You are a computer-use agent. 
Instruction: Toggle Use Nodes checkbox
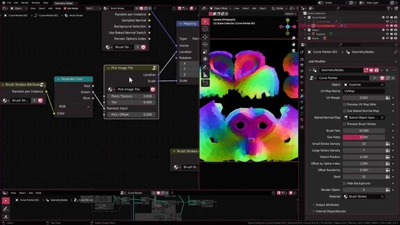pyautogui.click(x=65, y=8)
